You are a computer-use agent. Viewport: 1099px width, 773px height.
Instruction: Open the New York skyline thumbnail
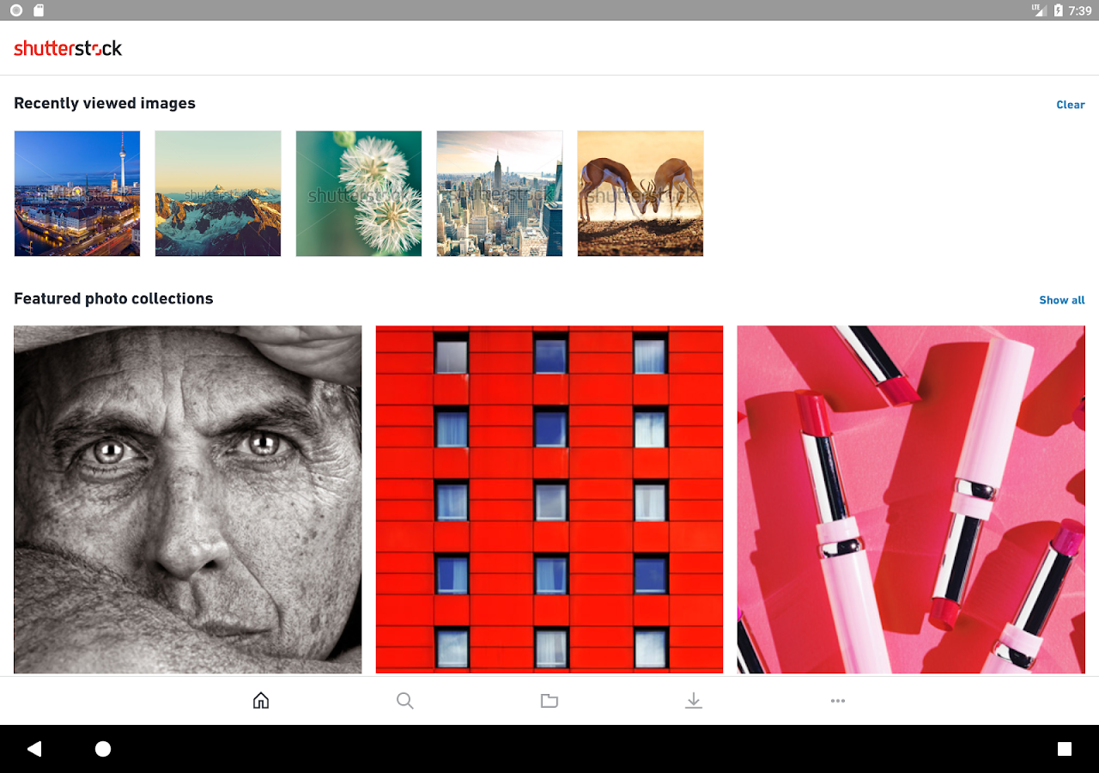(499, 193)
